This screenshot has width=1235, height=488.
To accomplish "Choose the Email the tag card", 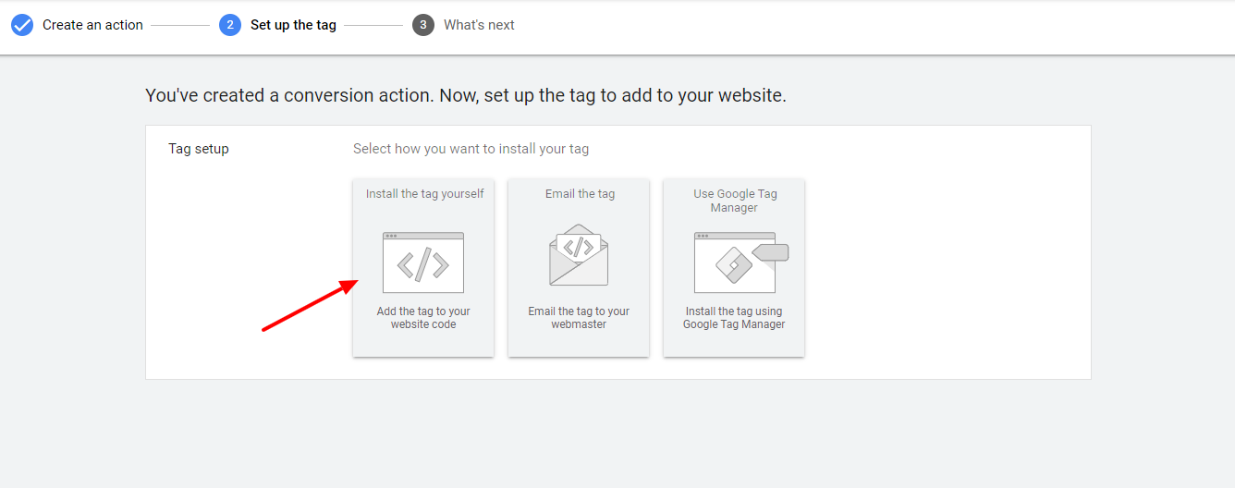I will 579,267.
